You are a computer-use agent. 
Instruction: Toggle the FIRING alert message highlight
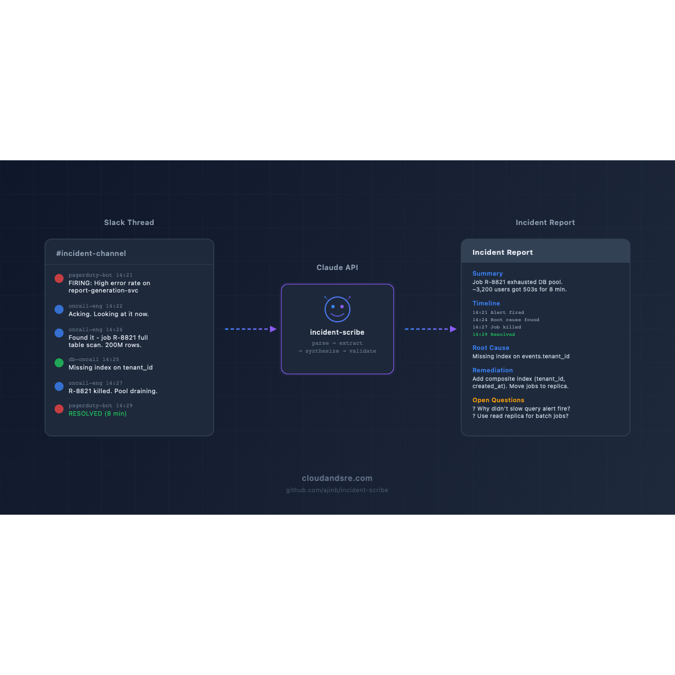pos(109,283)
